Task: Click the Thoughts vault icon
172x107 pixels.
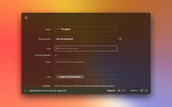Action: [58, 29]
